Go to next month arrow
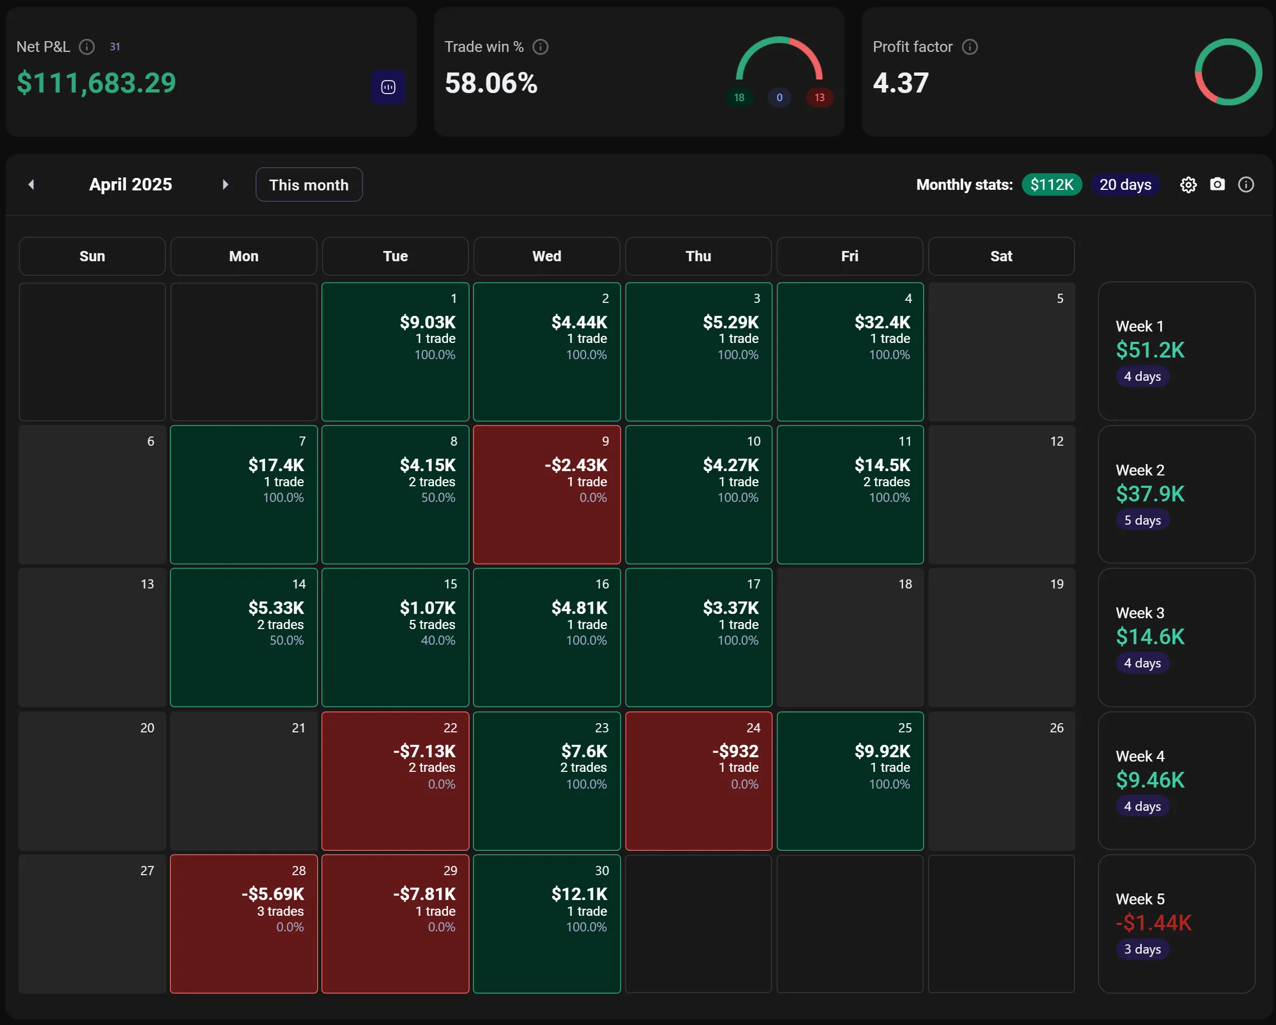This screenshot has width=1276, height=1025. [225, 184]
